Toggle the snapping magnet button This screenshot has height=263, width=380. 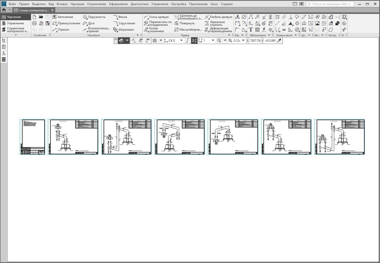(x=121, y=40)
